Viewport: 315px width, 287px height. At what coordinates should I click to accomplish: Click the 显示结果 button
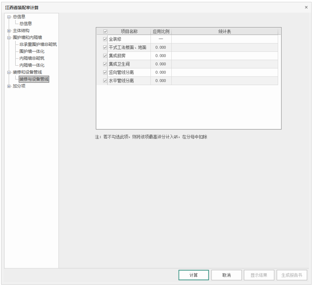(259, 275)
